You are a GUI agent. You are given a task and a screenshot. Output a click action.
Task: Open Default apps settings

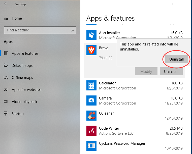coord(22,66)
